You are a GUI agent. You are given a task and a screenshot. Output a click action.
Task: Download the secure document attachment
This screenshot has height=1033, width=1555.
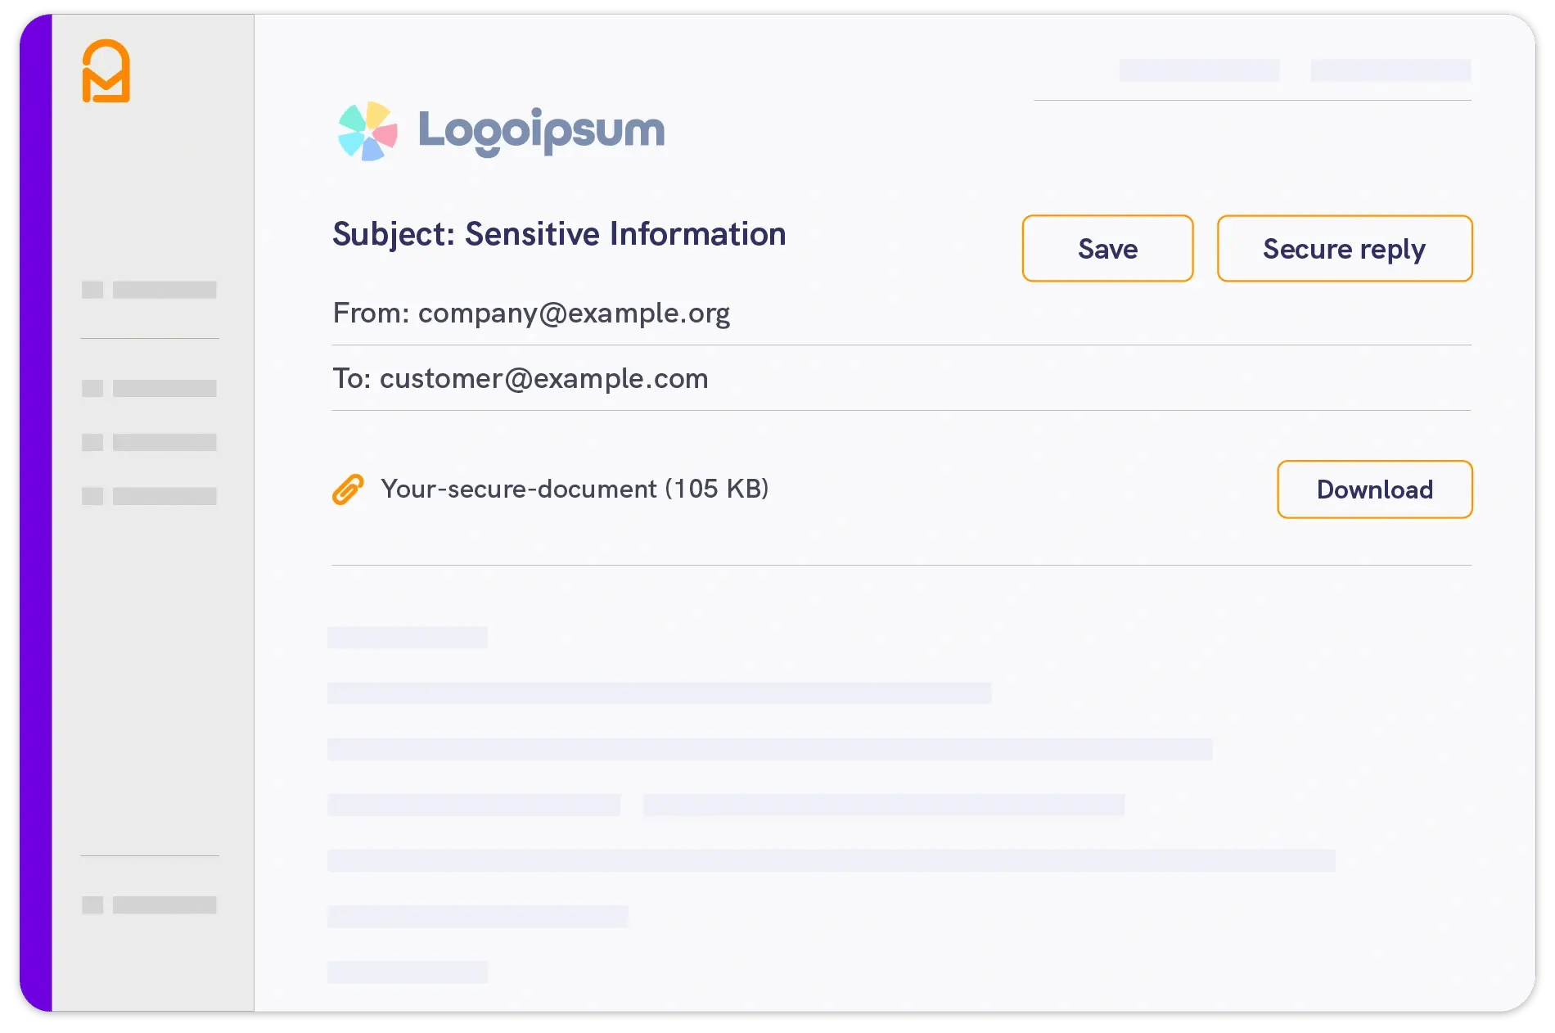click(1374, 489)
